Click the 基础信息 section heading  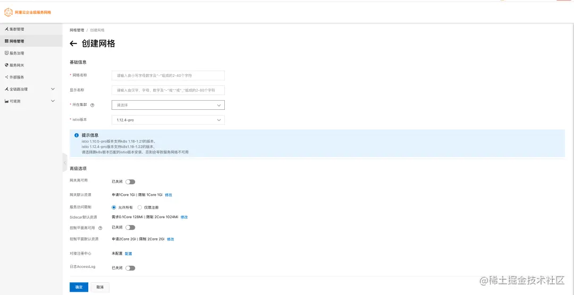[78, 62]
